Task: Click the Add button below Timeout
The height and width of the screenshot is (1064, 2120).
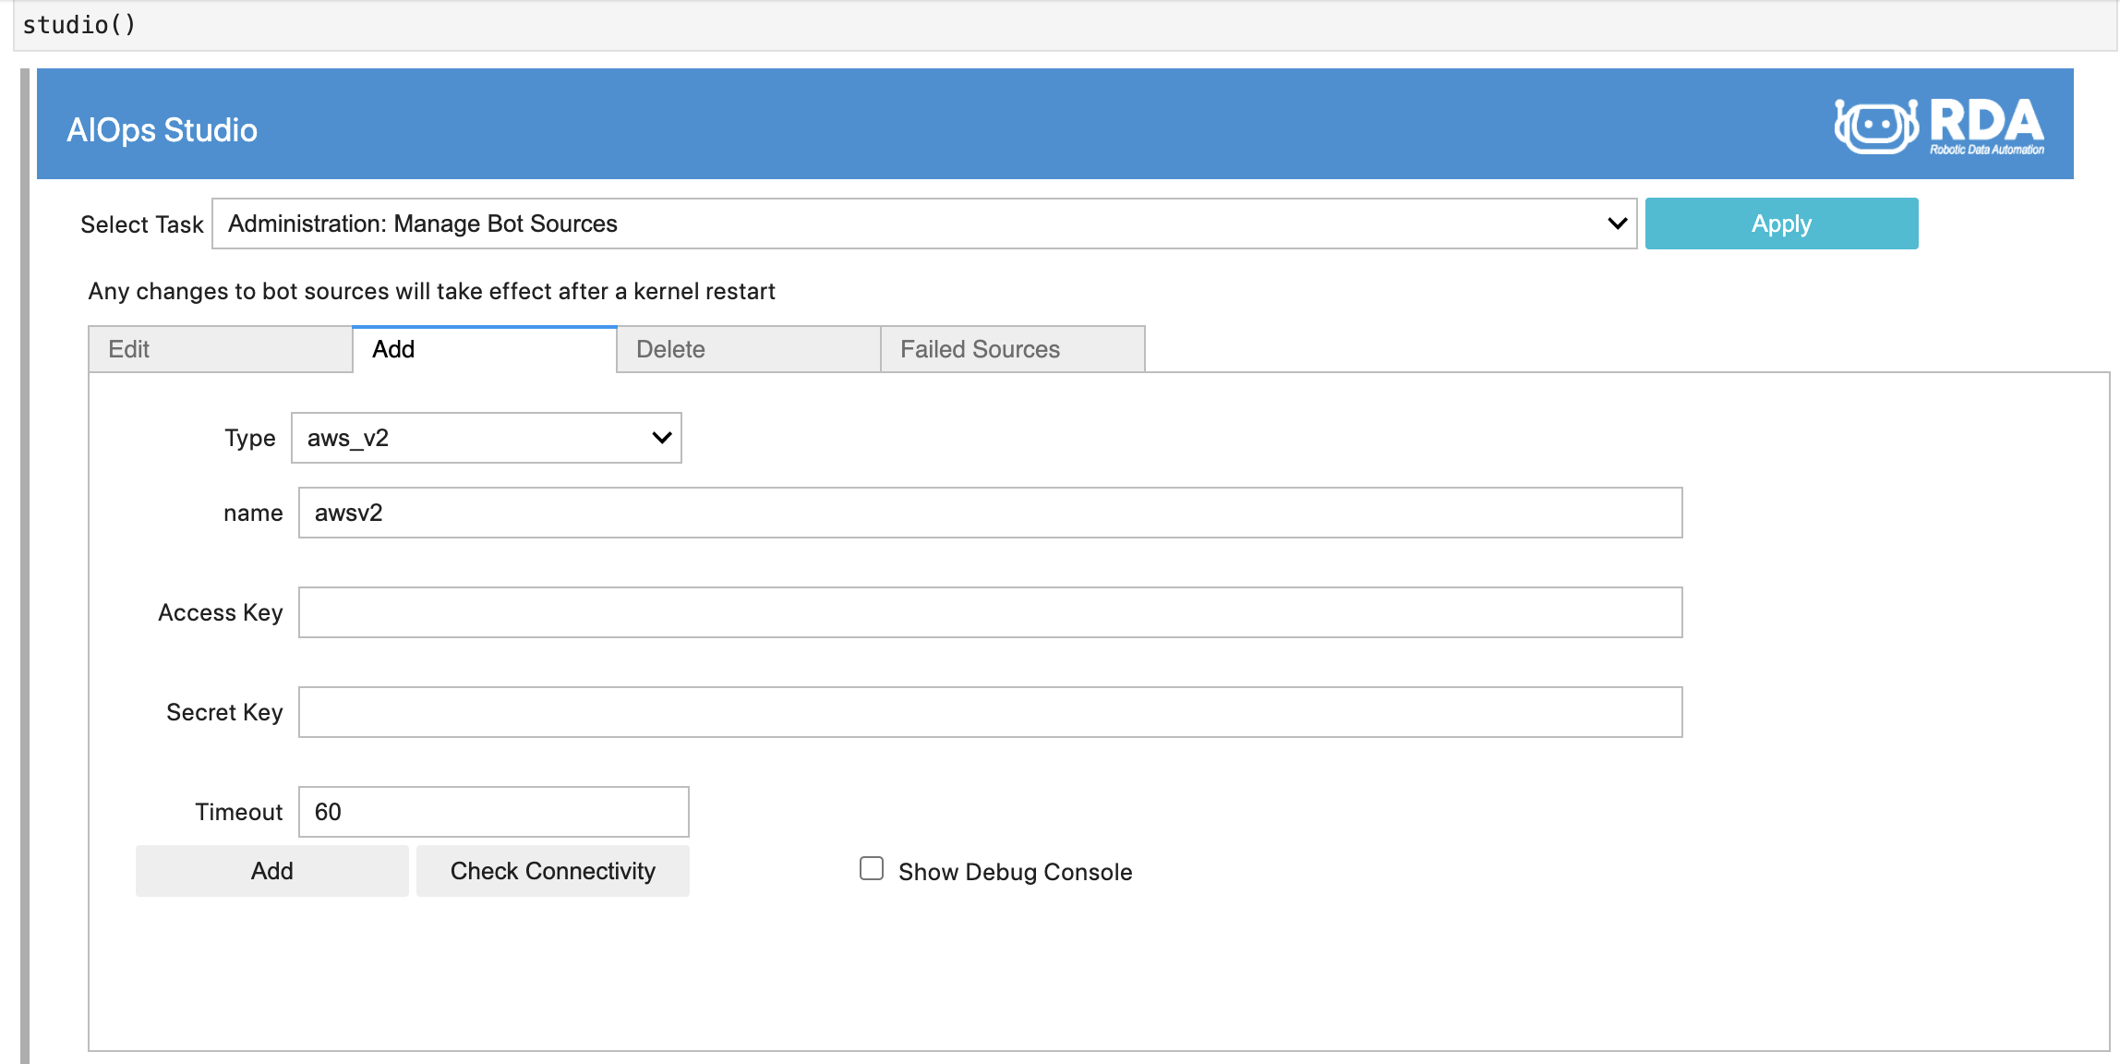Action: 271,871
